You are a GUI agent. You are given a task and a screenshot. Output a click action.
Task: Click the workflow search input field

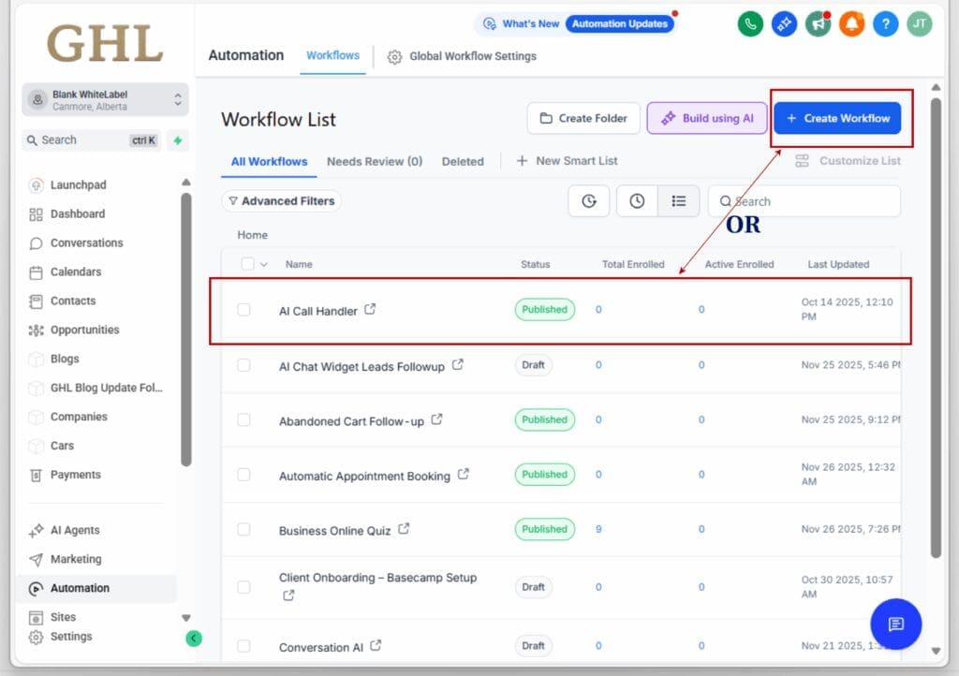coord(810,201)
